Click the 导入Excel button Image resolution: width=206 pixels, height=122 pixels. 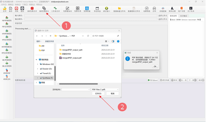pyautogui.click(x=153, y=80)
